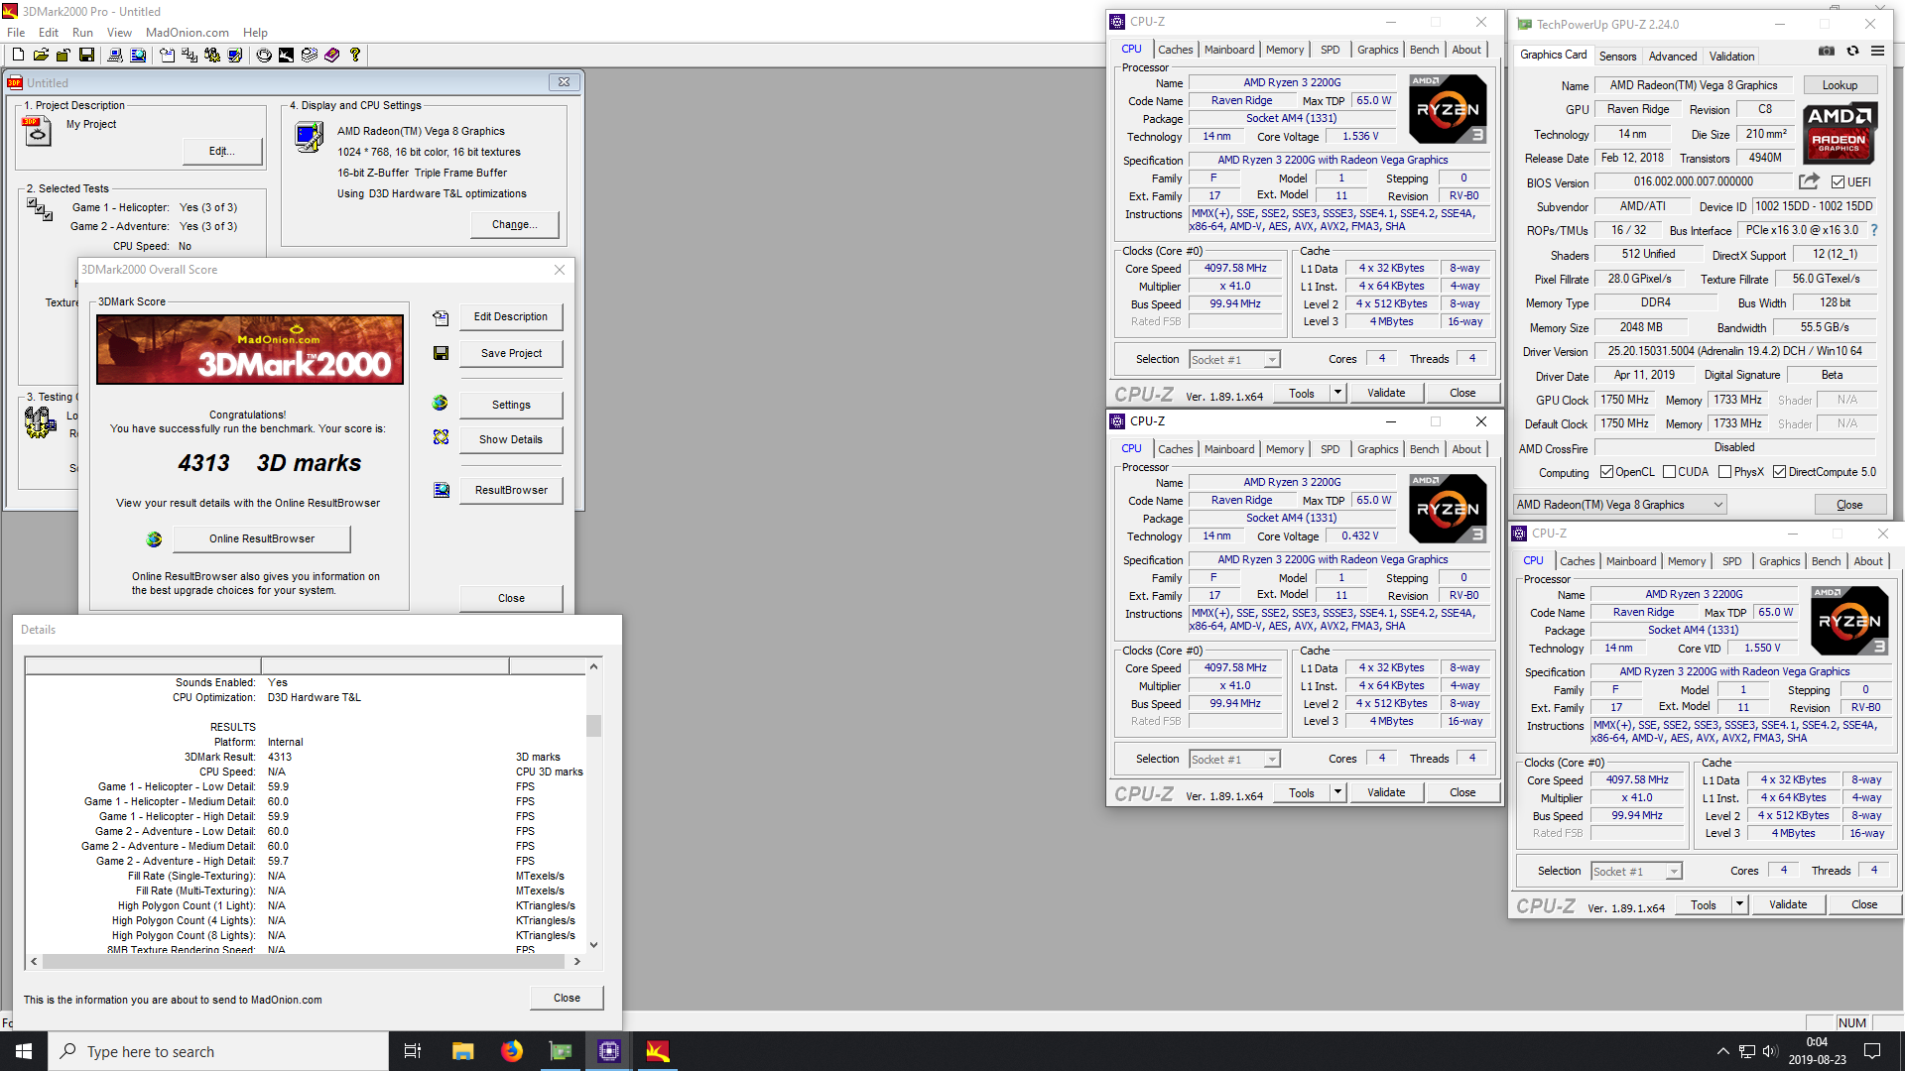Click the purple help book toolbar icon
The image size is (1905, 1071).
click(x=331, y=56)
